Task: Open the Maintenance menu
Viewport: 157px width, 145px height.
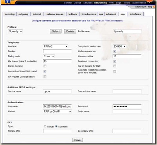Action: [x=139, y=3]
